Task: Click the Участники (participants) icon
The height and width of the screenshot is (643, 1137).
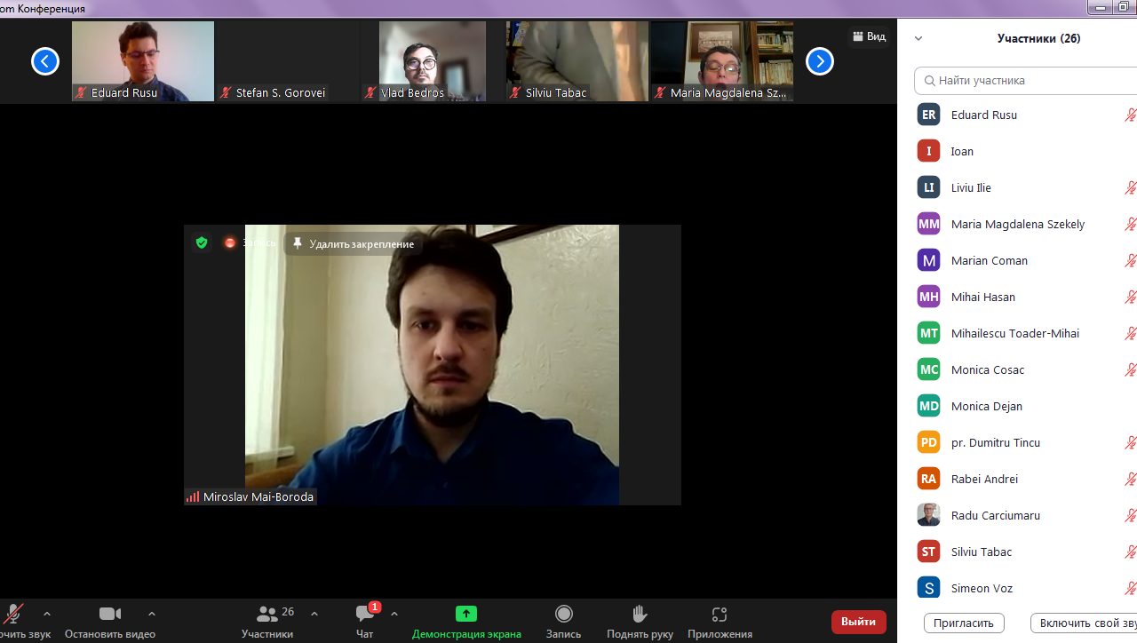Action: point(266,615)
